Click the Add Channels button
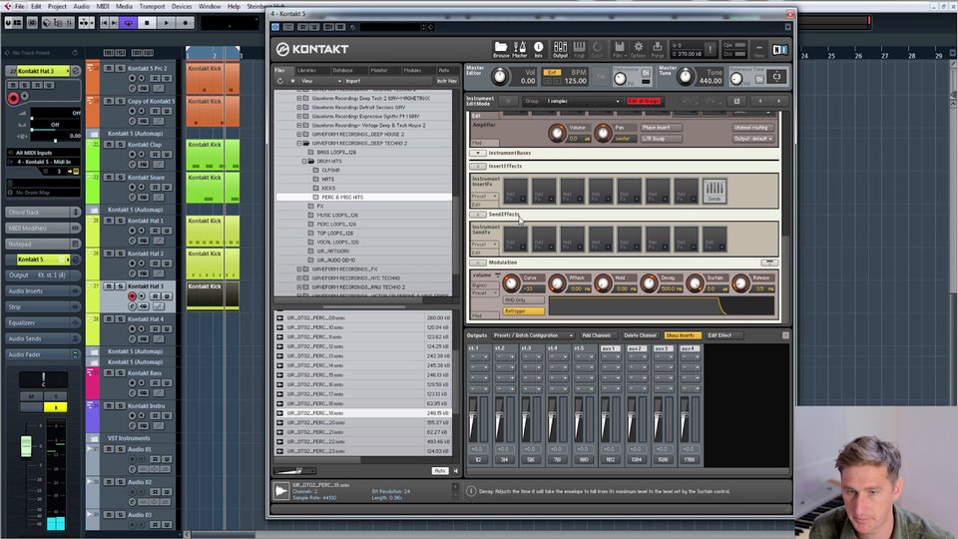This screenshot has width=958, height=539. pos(597,335)
